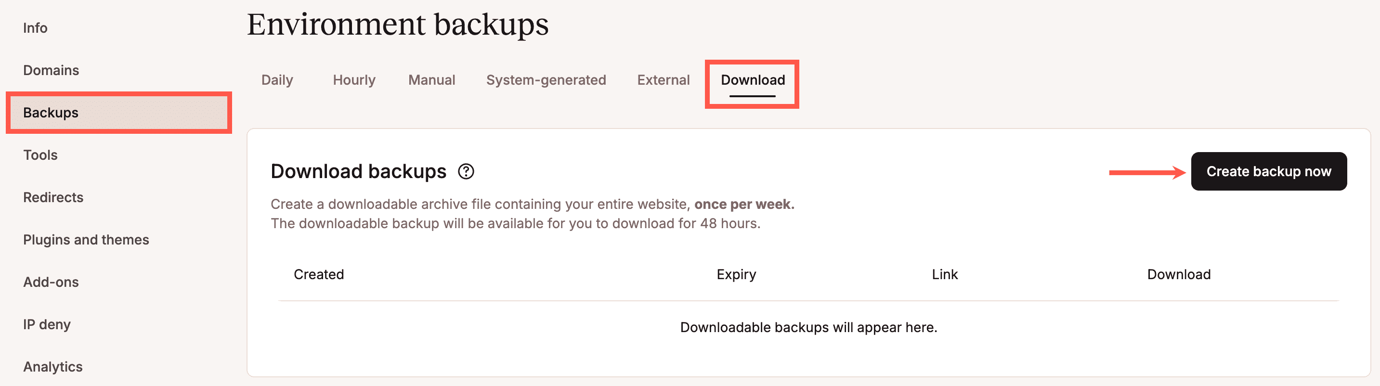The width and height of the screenshot is (1380, 386).
Task: Open the External backups tab
Action: coord(663,80)
